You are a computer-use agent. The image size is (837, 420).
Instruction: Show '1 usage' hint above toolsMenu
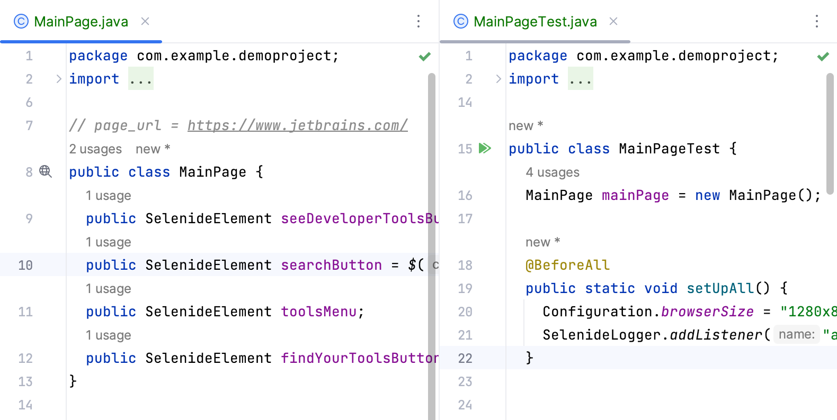pos(109,289)
